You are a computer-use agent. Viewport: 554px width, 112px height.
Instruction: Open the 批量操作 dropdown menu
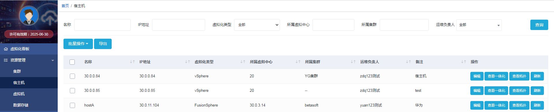78,44
